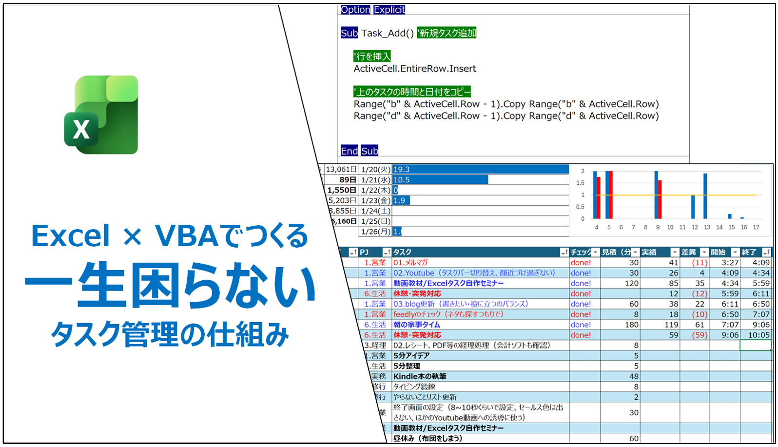
Task: Select the task cell 'やらないことリスト更新'
Action: coord(481,397)
